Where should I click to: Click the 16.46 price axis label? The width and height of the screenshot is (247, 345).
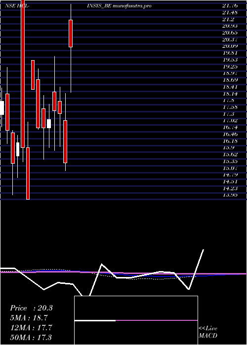(230, 134)
